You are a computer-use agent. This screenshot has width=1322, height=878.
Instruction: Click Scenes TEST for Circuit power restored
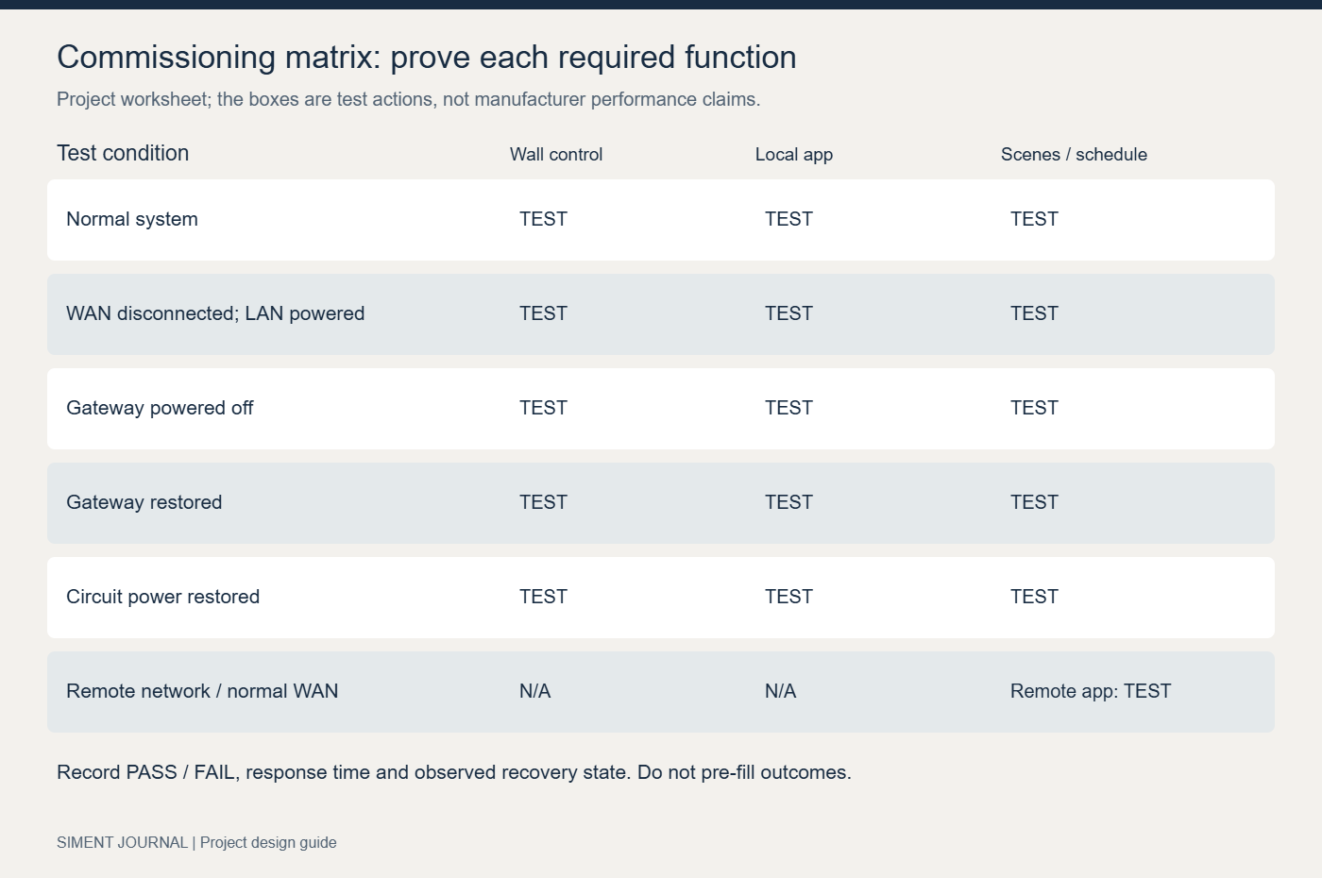[1034, 597]
